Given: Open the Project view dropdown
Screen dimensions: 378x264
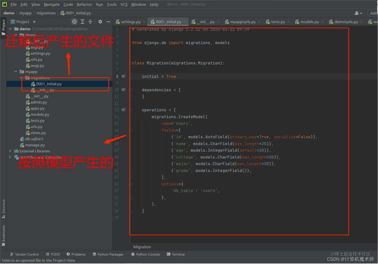Looking at the screenshot, I should point(34,22).
